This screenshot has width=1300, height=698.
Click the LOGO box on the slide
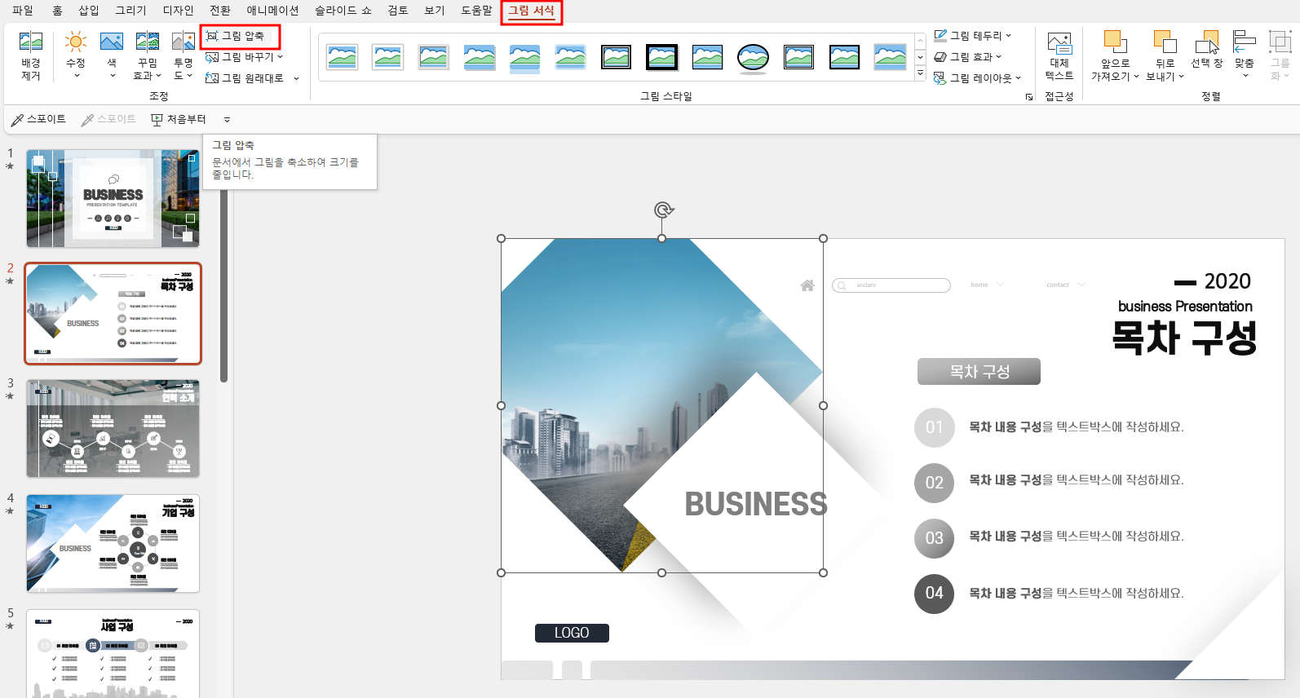pyautogui.click(x=572, y=633)
